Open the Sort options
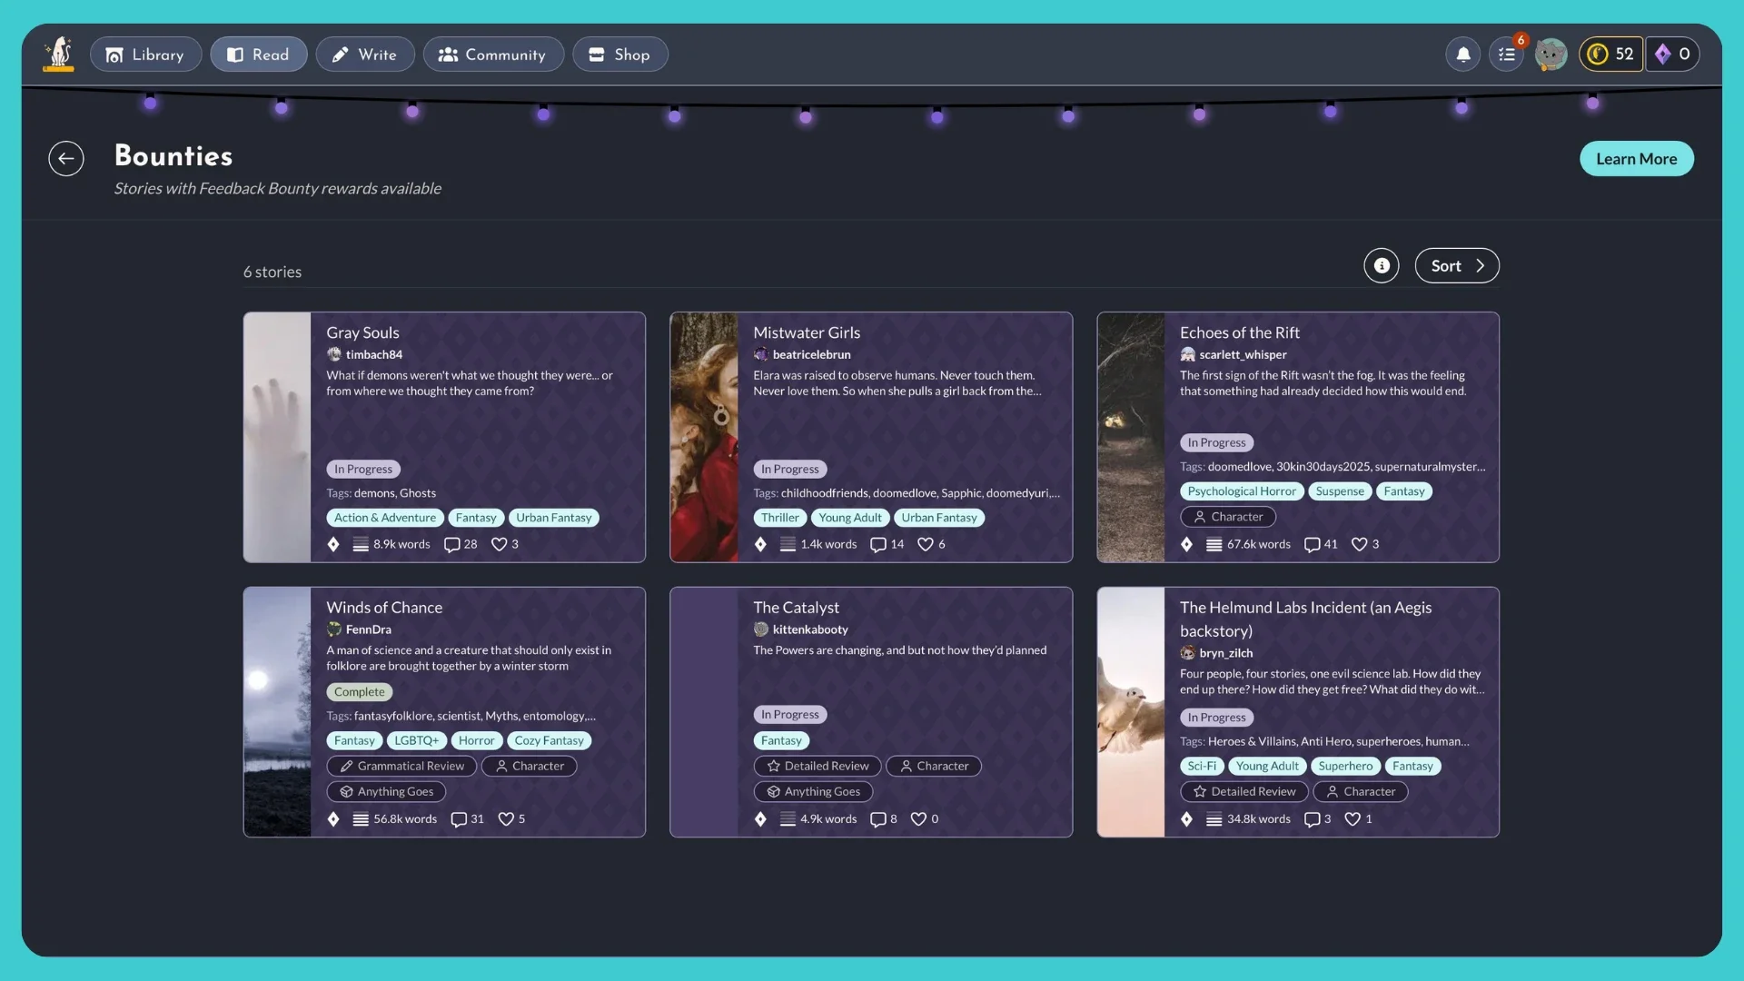The height and width of the screenshot is (981, 1744). click(1456, 265)
